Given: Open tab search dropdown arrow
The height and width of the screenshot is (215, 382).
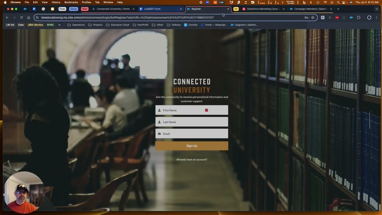Looking at the screenshot, I should [377, 9].
